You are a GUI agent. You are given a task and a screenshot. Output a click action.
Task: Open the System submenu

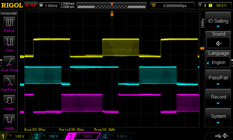tap(218, 117)
